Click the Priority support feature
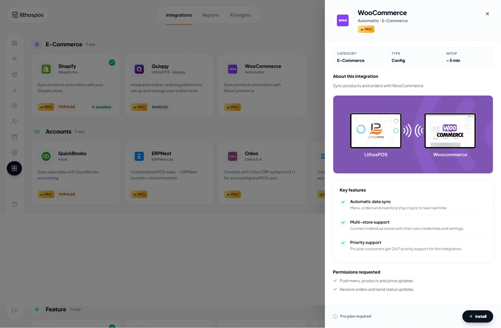This screenshot has width=501, height=328. [413, 245]
